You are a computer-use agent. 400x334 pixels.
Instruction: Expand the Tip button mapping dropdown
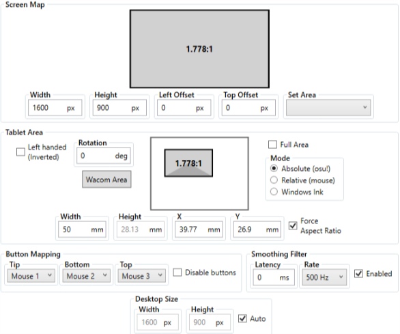click(31, 276)
